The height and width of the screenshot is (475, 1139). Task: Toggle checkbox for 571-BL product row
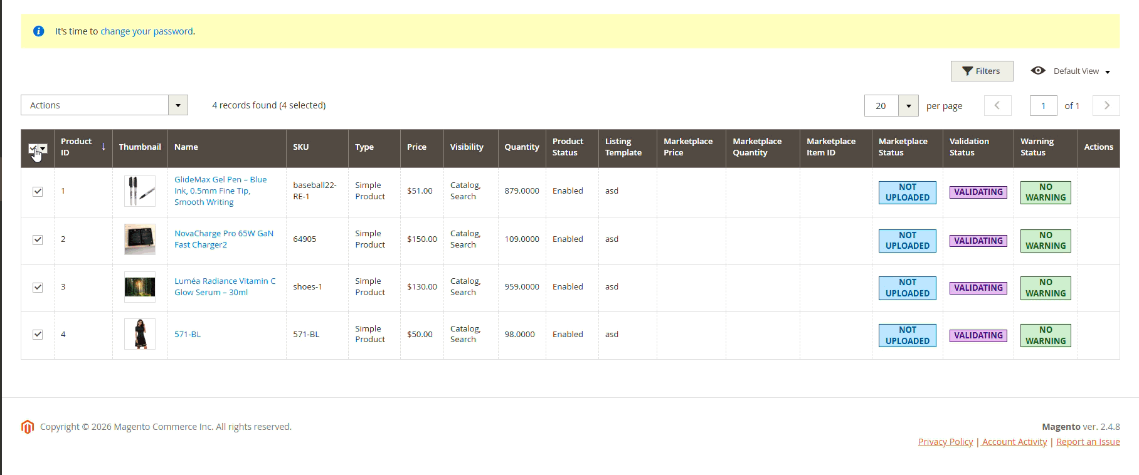[38, 334]
